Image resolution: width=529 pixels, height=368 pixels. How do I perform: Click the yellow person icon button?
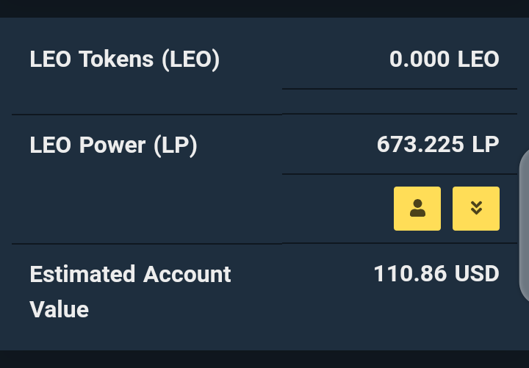pos(417,209)
